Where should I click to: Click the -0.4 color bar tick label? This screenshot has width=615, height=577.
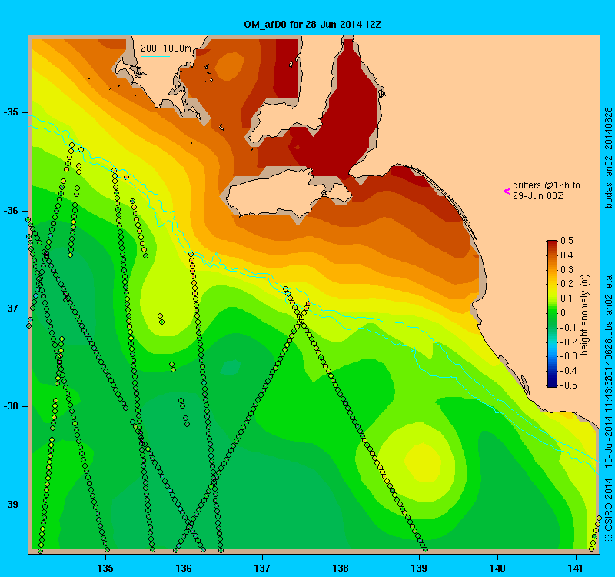567,371
